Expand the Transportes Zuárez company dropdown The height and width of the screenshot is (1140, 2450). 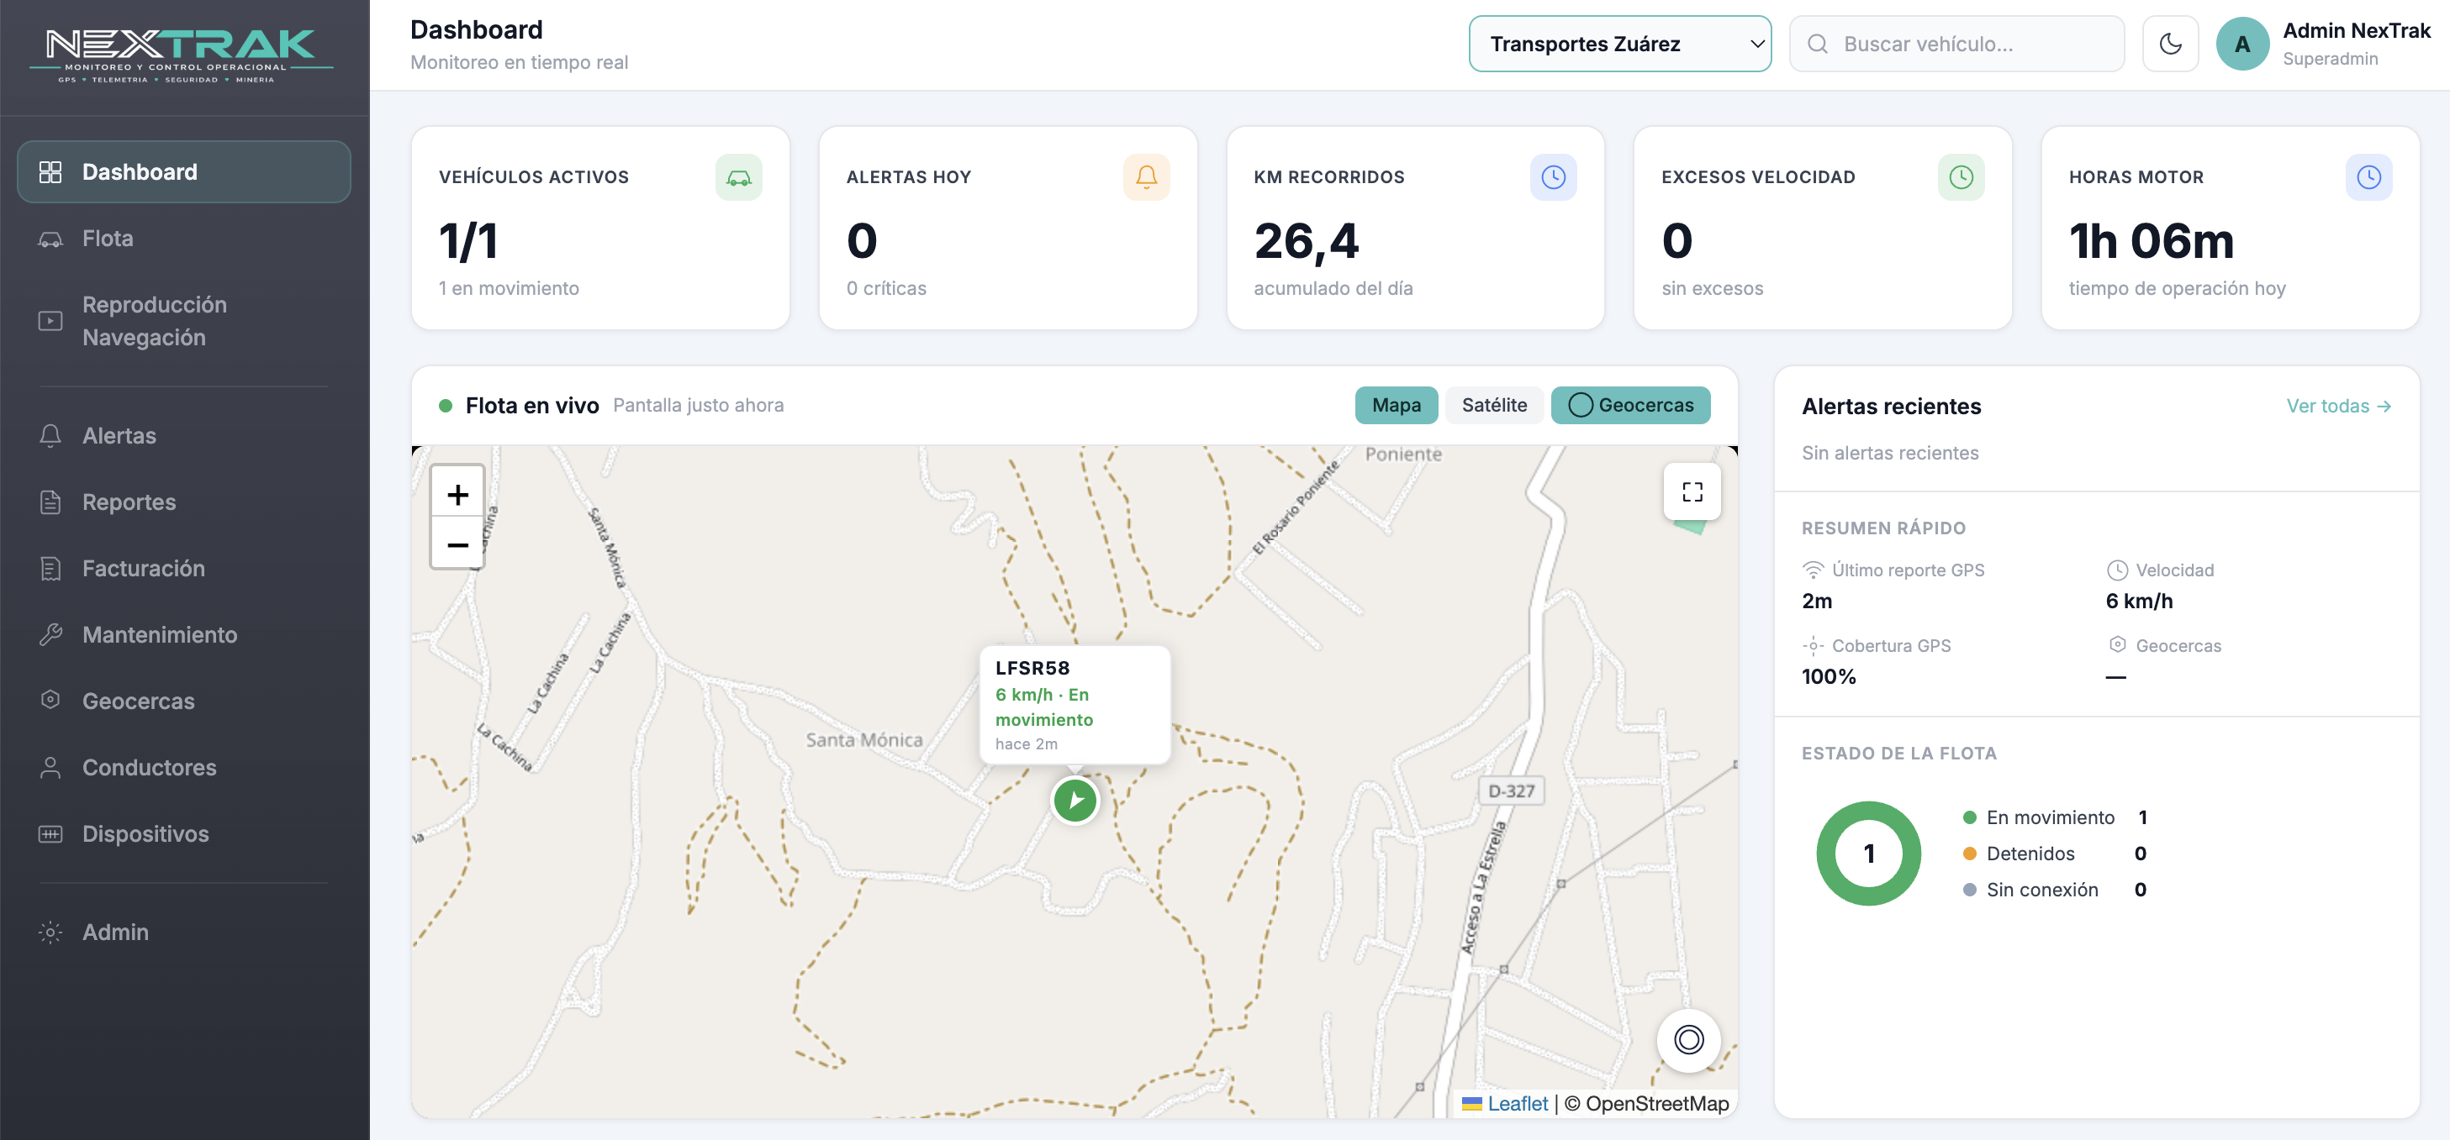(1619, 44)
